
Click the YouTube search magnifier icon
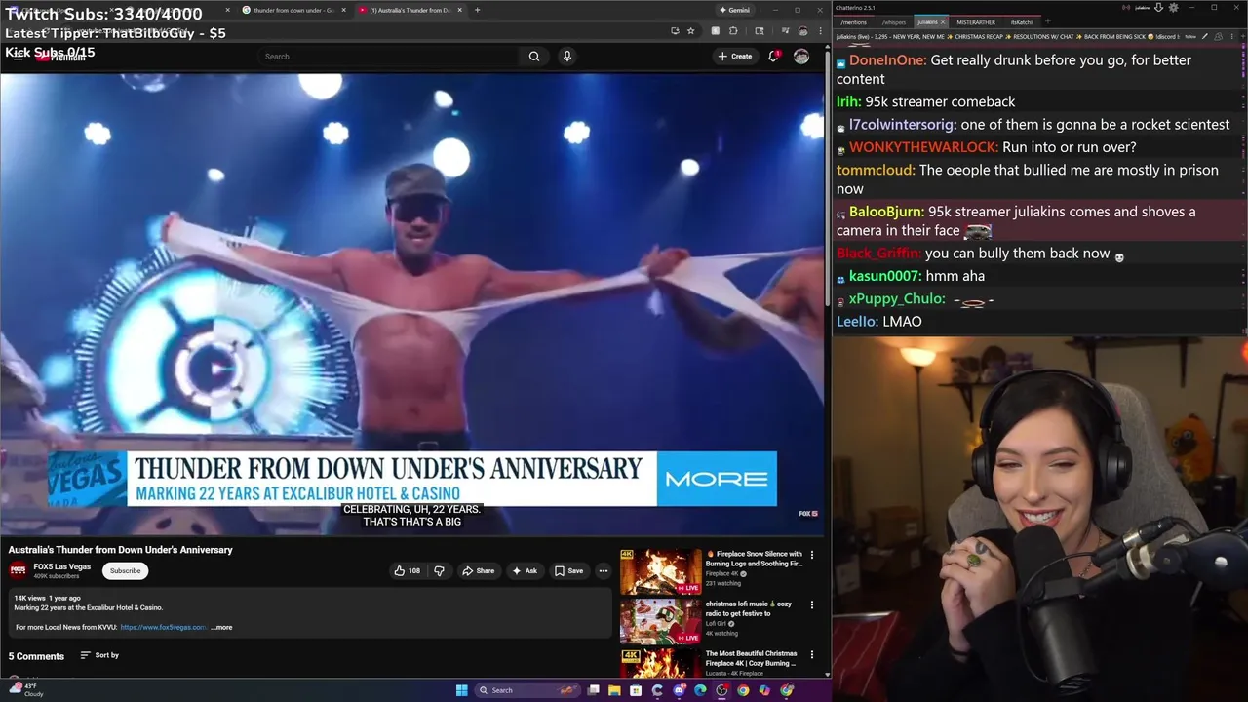pos(534,56)
